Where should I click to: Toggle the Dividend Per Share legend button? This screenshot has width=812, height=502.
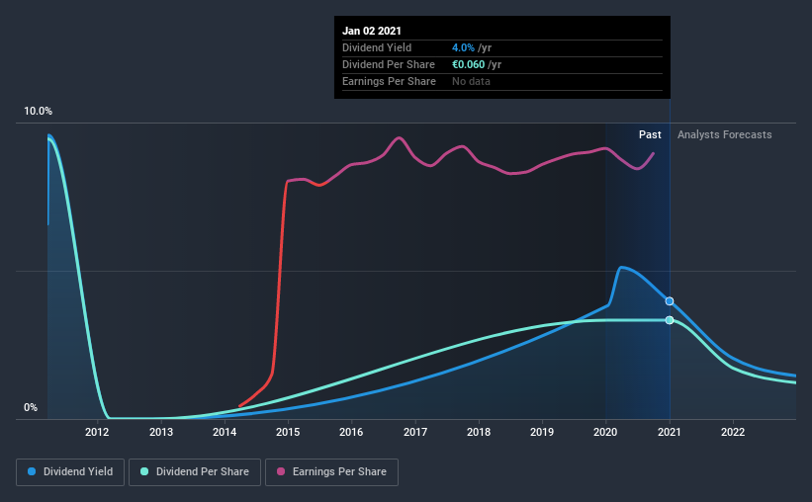(195, 472)
